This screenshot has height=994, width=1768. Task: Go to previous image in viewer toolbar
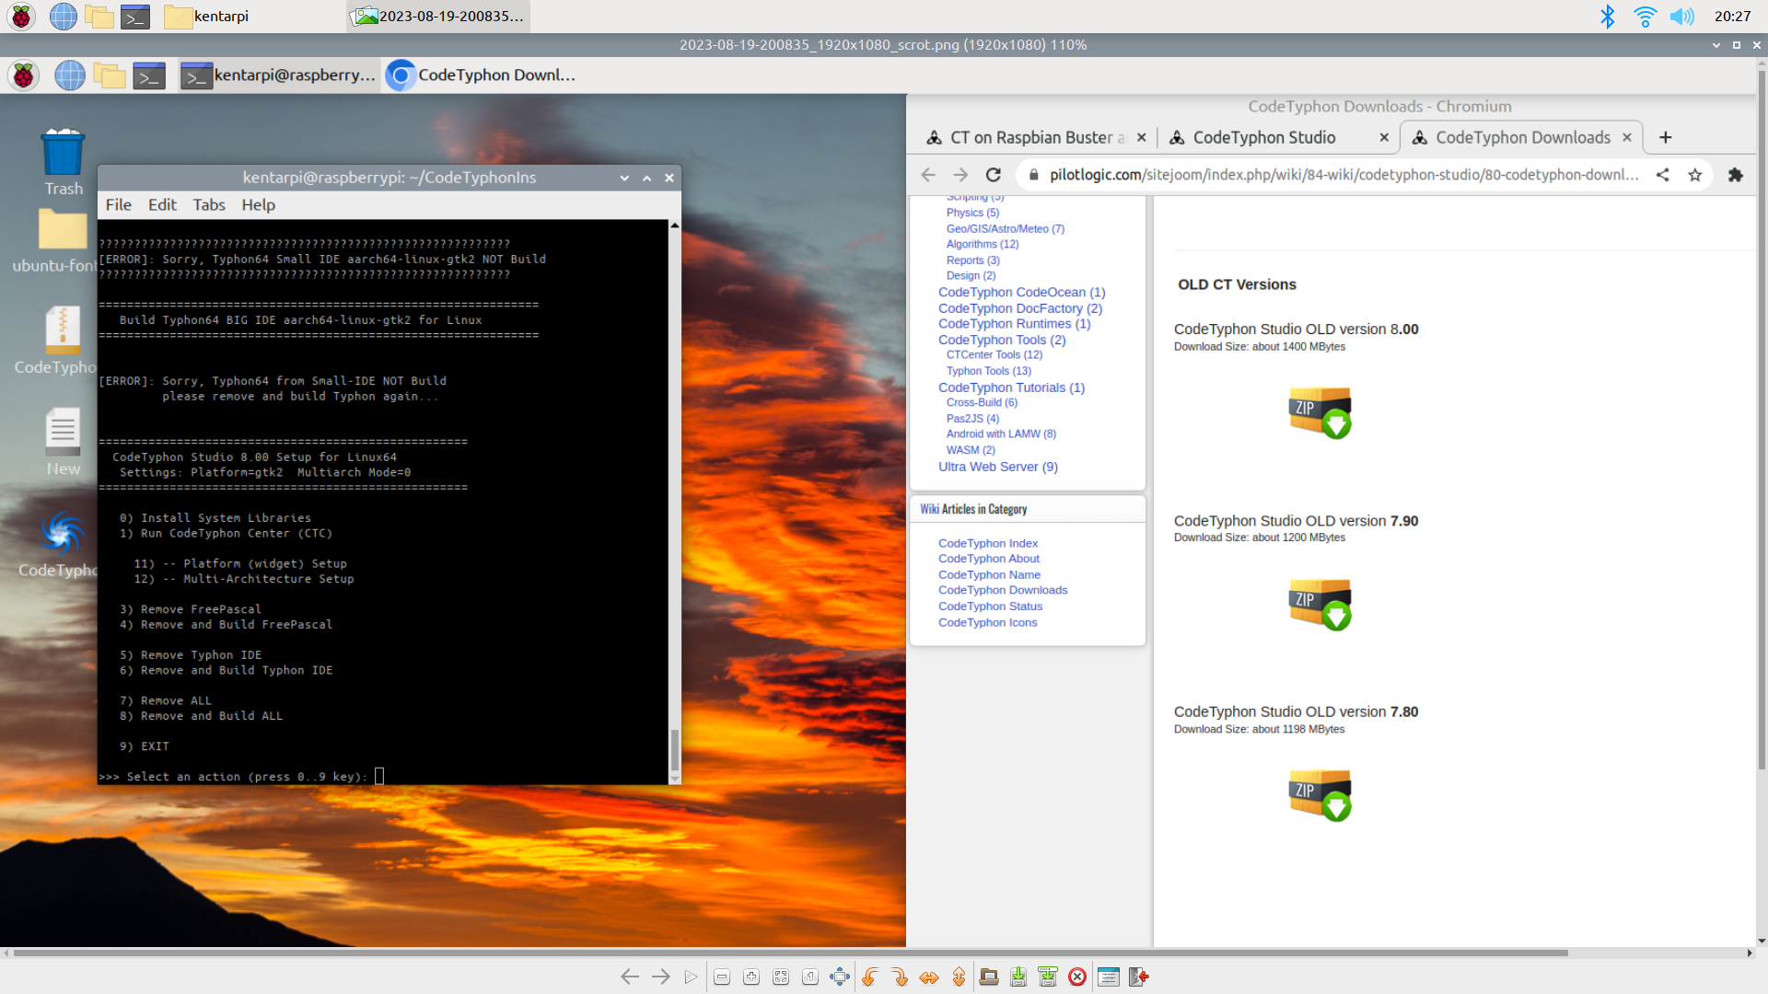pyautogui.click(x=630, y=977)
